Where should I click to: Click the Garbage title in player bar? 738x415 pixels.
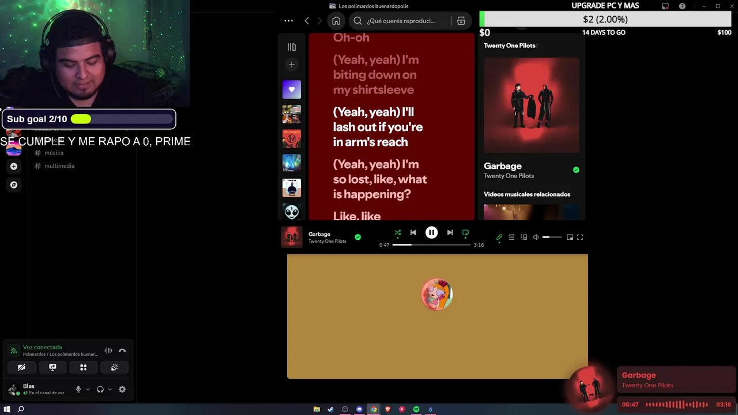[x=319, y=234]
